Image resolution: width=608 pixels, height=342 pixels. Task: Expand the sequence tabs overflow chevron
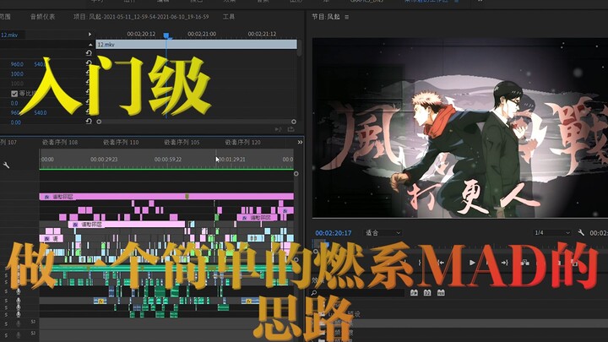point(300,143)
